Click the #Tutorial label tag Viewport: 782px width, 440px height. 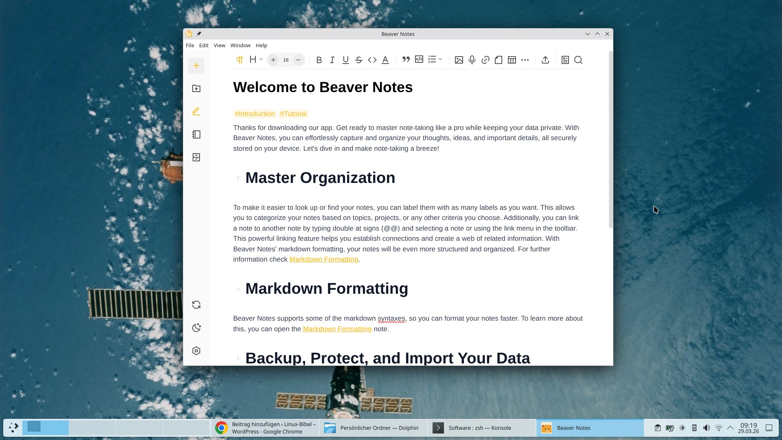point(293,114)
